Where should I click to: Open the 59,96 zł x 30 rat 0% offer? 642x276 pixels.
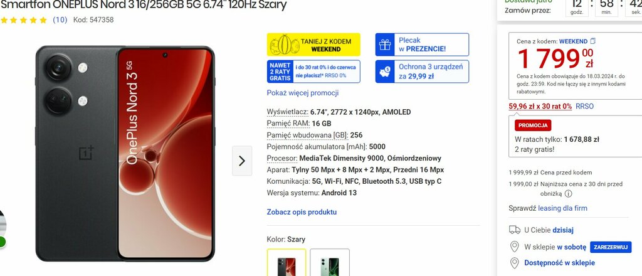pos(540,107)
